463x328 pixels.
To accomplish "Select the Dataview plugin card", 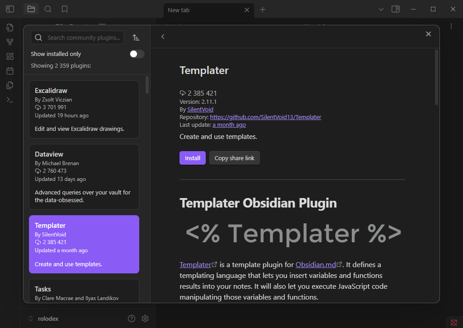I will point(84,177).
